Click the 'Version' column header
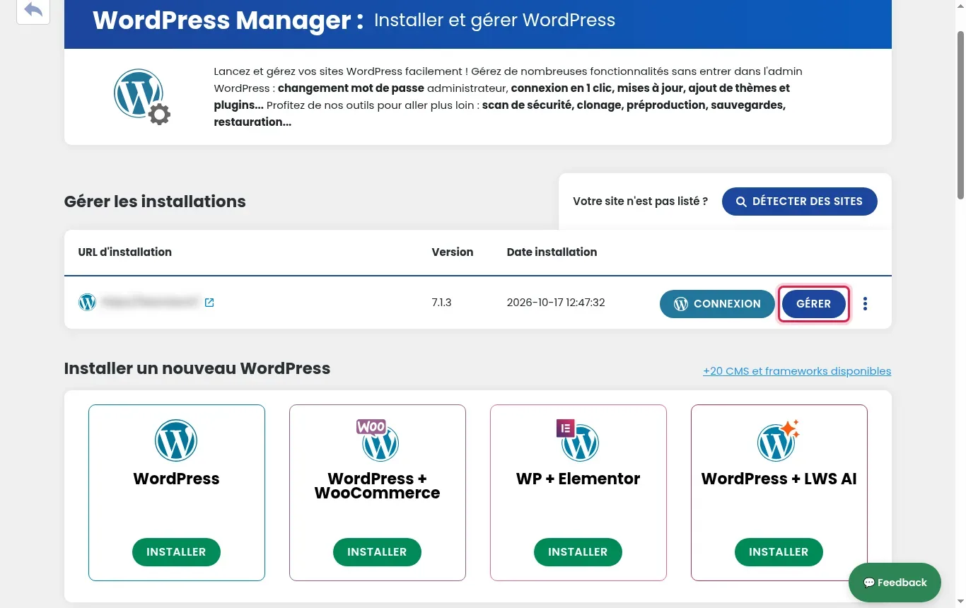 [x=453, y=252]
